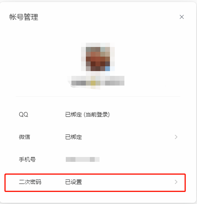Close the 帐号管理 dialog with X

pyautogui.click(x=182, y=17)
